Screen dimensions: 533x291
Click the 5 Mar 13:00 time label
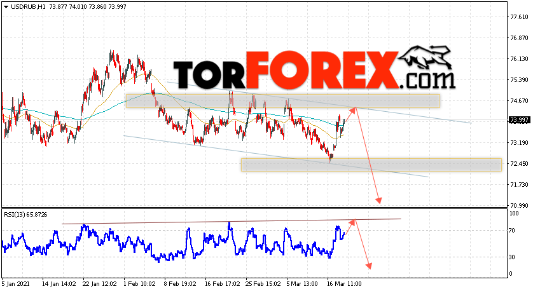click(302, 283)
